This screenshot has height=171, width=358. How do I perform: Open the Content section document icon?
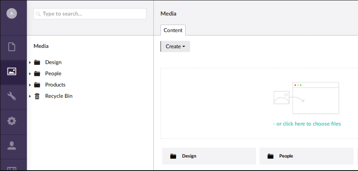click(12, 47)
